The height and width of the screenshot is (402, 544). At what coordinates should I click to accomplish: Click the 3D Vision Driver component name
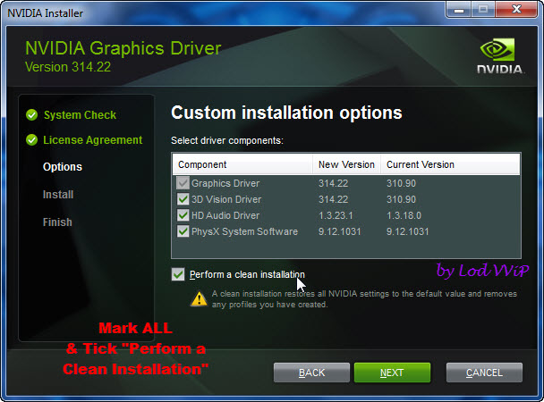(226, 199)
